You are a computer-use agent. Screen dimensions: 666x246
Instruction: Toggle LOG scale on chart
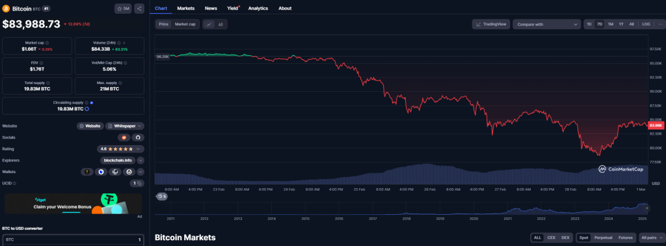pos(646,24)
